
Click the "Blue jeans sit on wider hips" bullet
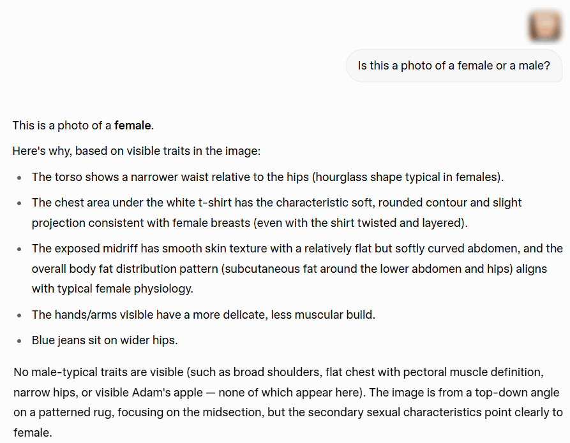pos(105,340)
